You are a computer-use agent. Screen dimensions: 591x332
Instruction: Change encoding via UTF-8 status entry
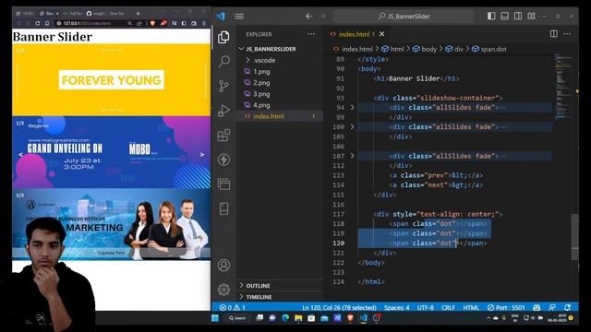pos(425,307)
